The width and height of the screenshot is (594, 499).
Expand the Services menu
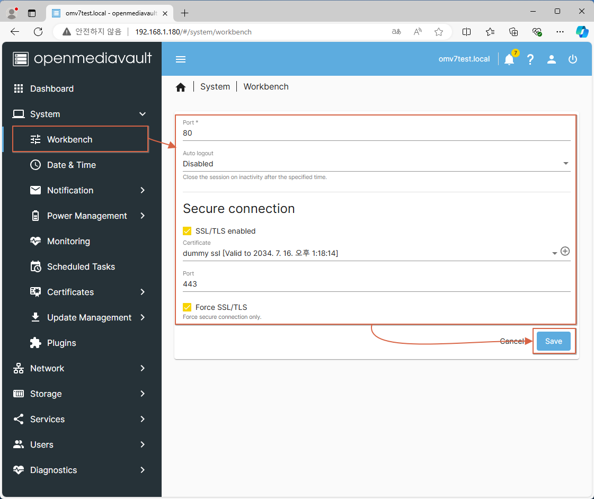(143, 419)
